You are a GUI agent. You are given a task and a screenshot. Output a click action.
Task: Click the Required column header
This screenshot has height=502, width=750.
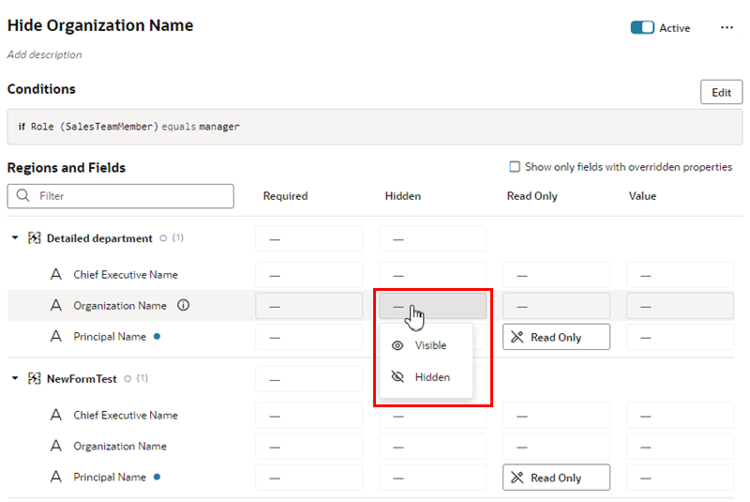[285, 196]
